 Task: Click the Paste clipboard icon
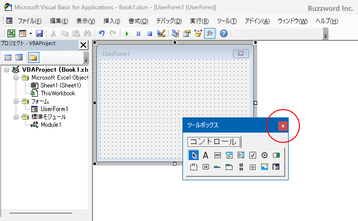pos(76,33)
